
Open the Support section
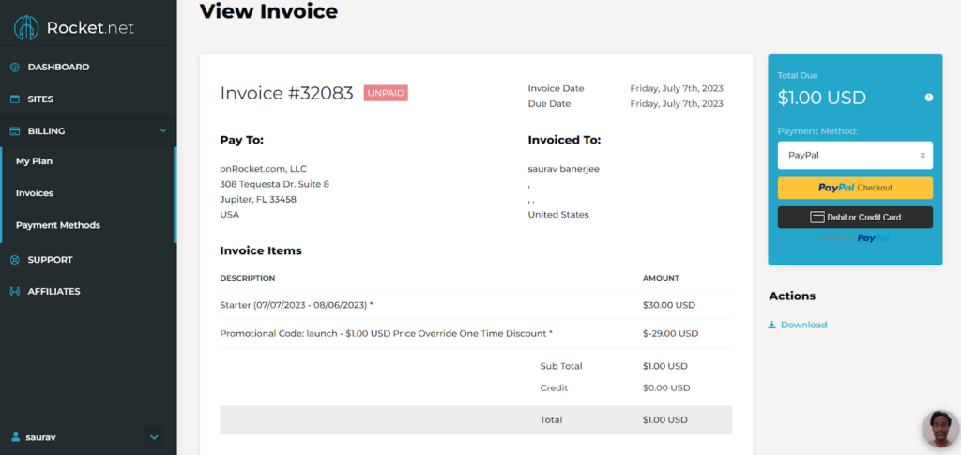point(51,260)
